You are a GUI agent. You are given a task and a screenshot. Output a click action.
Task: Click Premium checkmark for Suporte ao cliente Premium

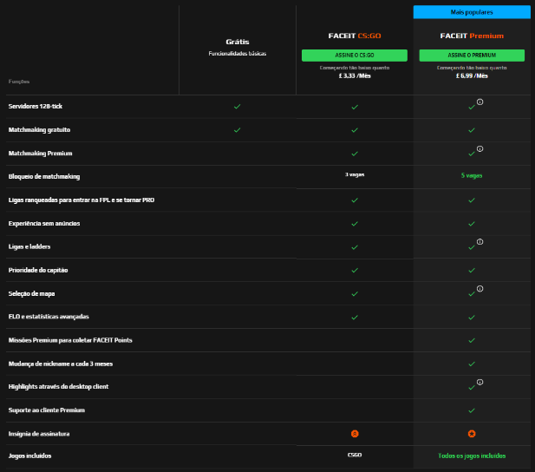point(472,410)
